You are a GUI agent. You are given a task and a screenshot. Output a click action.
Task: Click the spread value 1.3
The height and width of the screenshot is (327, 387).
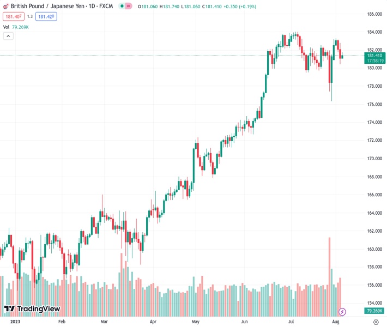[x=30, y=16]
